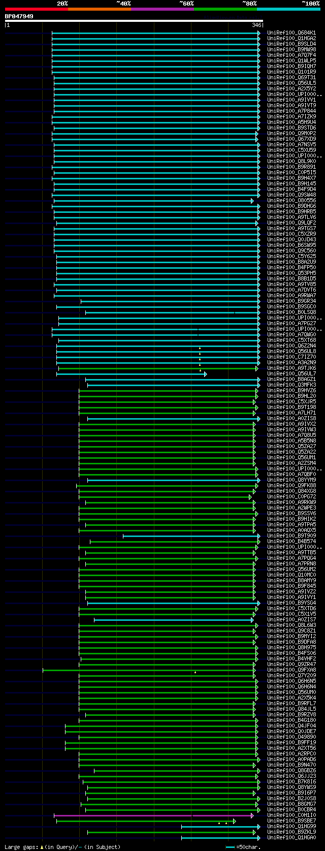This screenshot has height=851, width=325.
Task: Click UniRef100_A9TLV6 label
Action: (x=291, y=217)
